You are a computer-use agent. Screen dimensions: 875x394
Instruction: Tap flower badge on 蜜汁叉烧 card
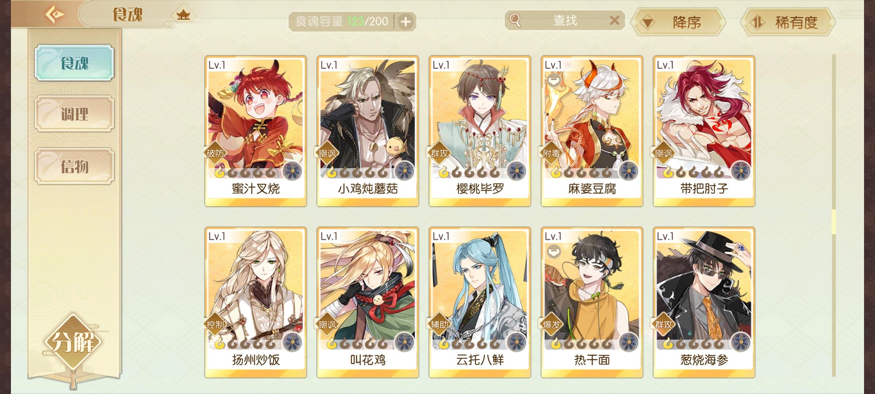tap(292, 171)
